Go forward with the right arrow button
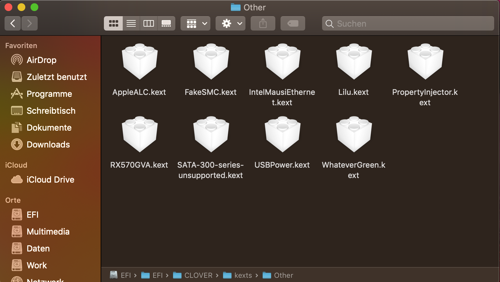 point(30,23)
